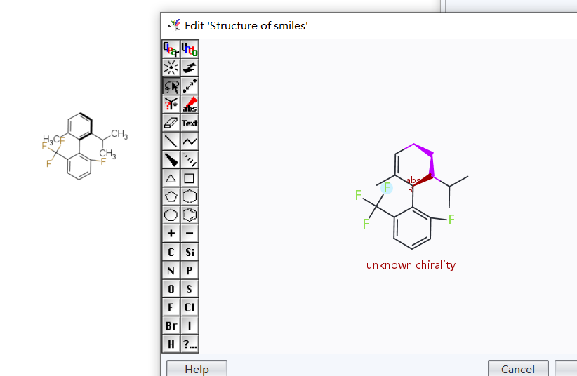The image size is (577, 376).
Task: Select the solid wedge up-bond tool
Action: (x=171, y=159)
